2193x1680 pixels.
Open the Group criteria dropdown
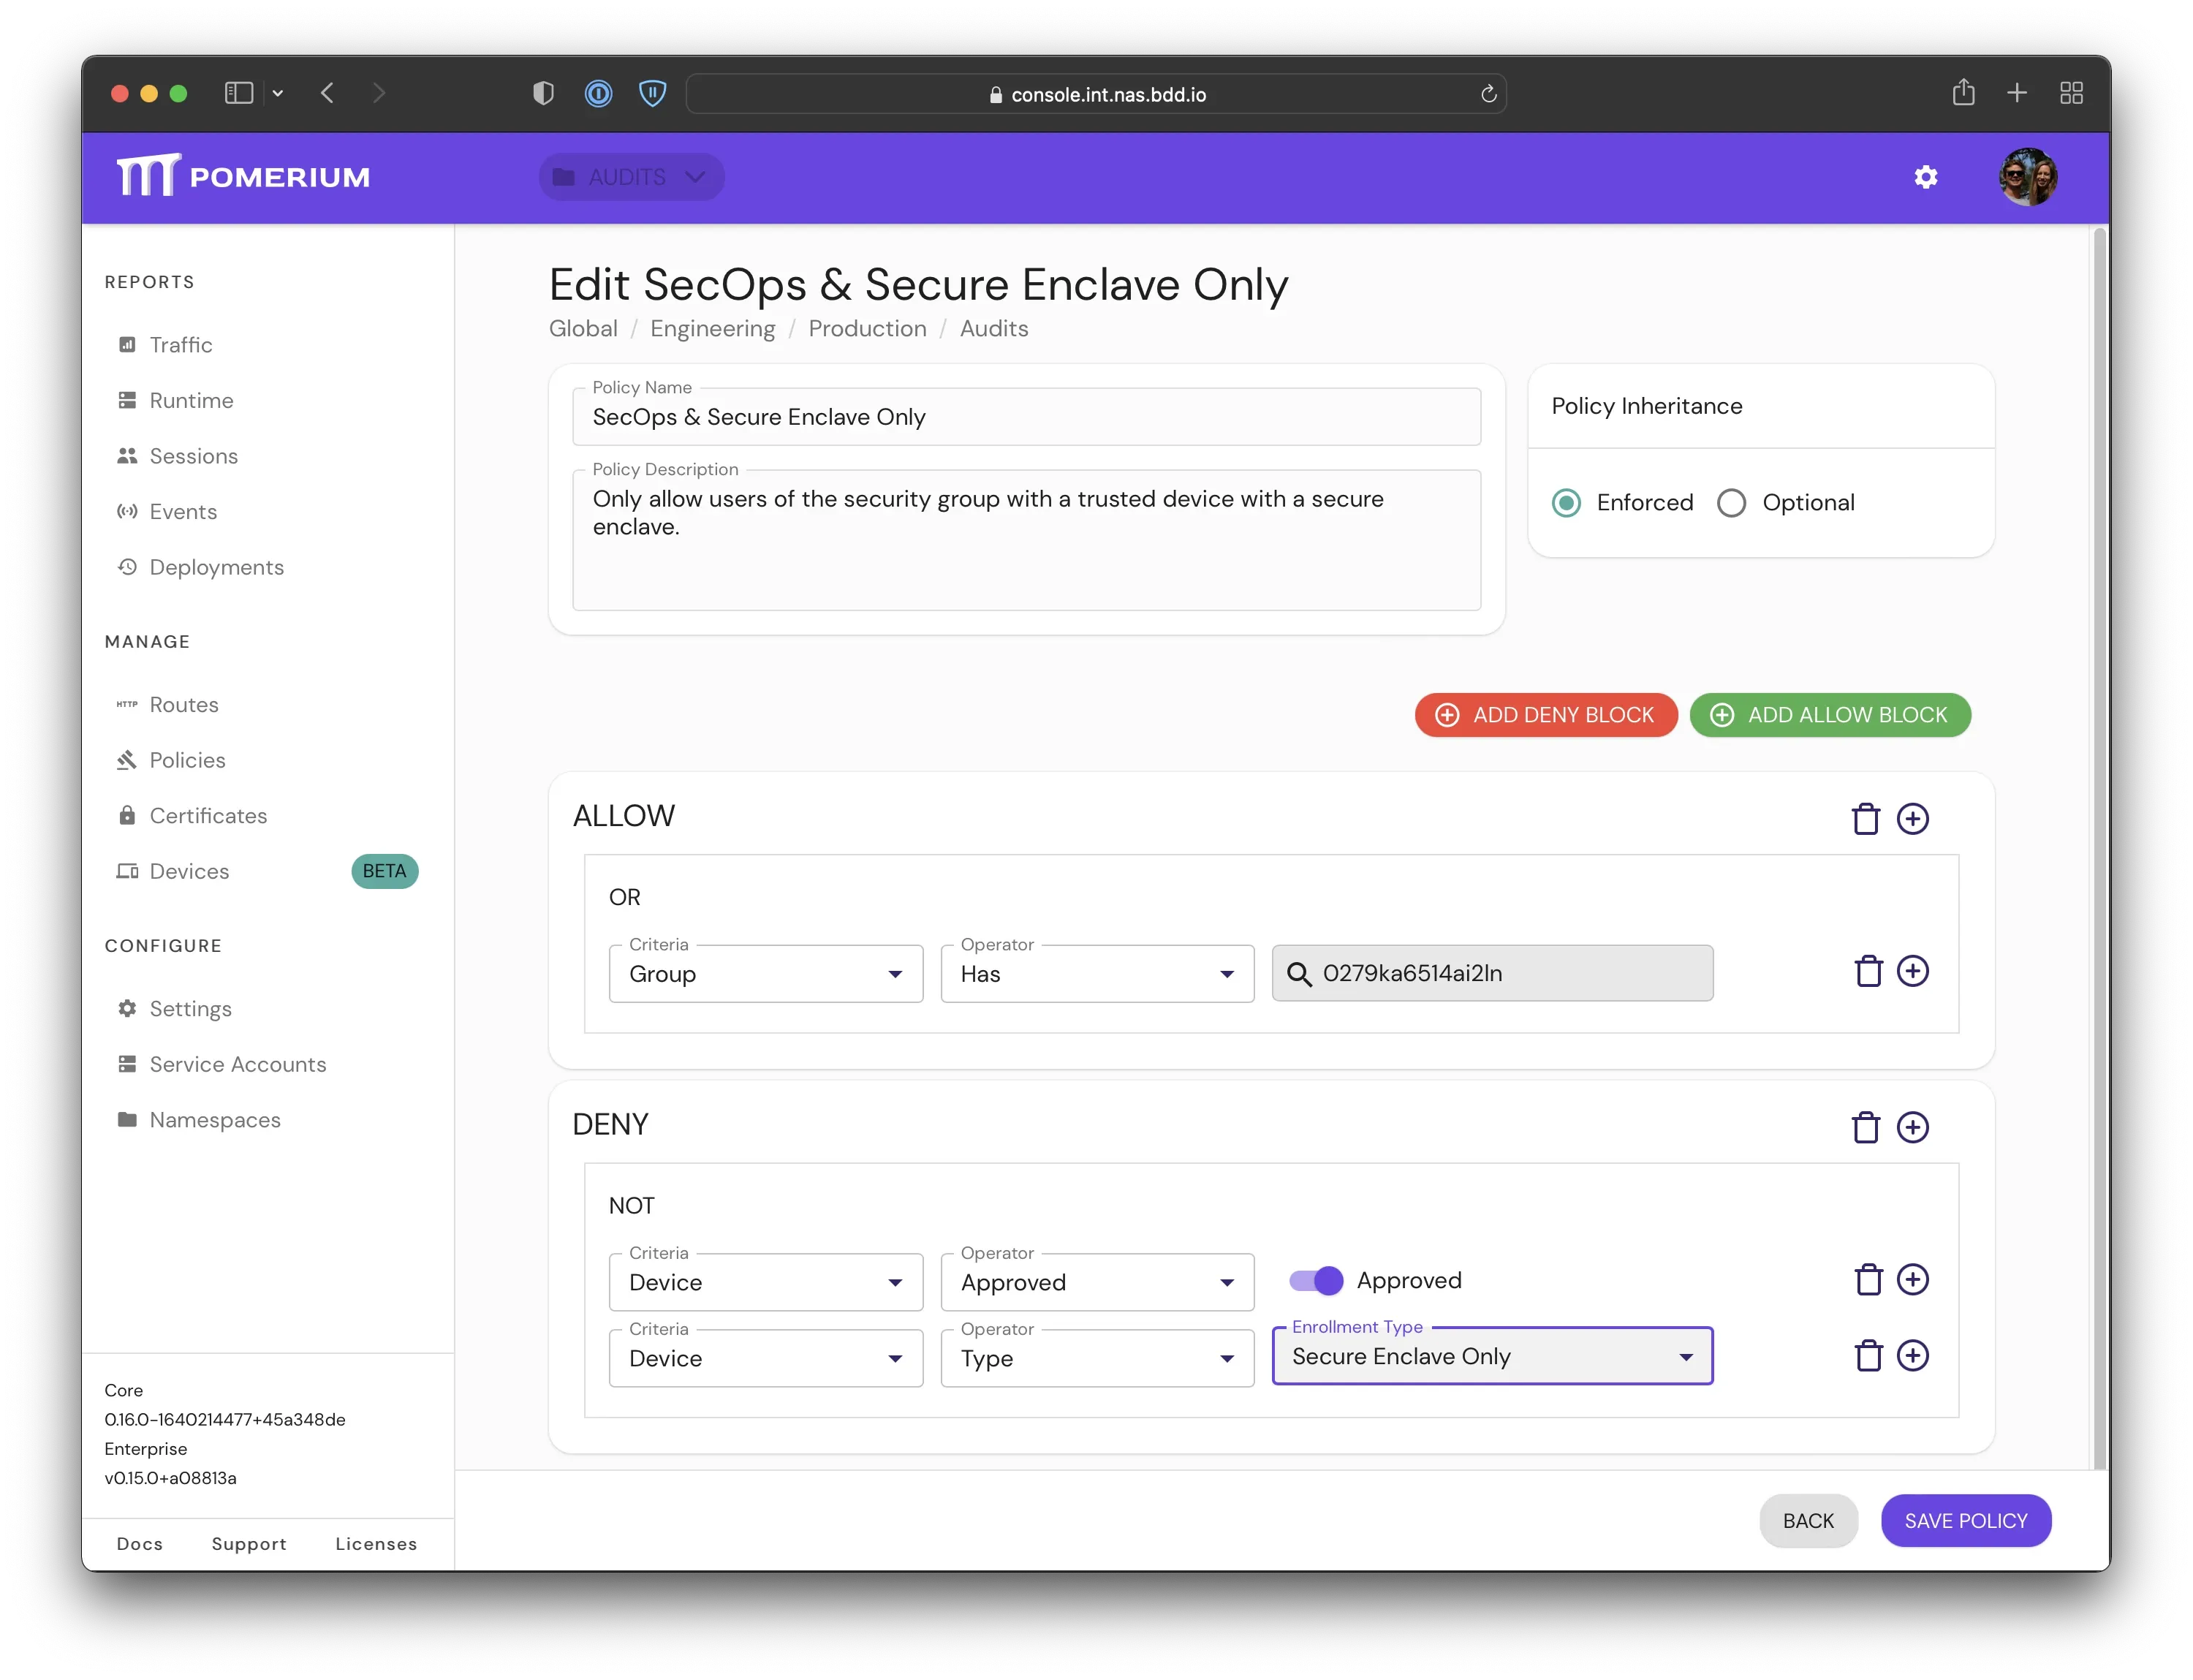[x=765, y=974]
